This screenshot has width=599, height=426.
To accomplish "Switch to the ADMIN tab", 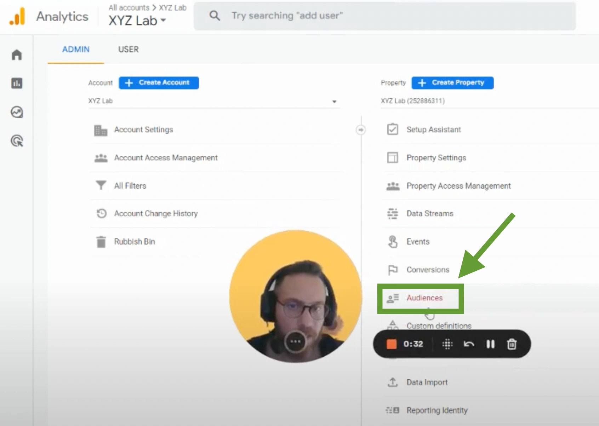I will pos(76,50).
